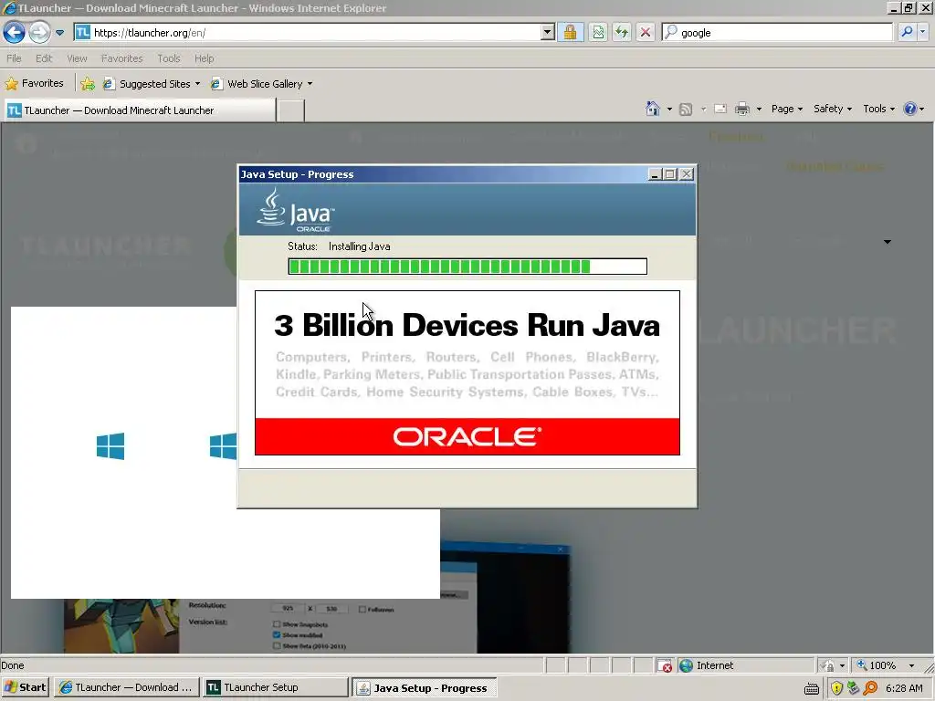The image size is (935, 701).
Task: Open the Help menu
Action: [x=204, y=58]
